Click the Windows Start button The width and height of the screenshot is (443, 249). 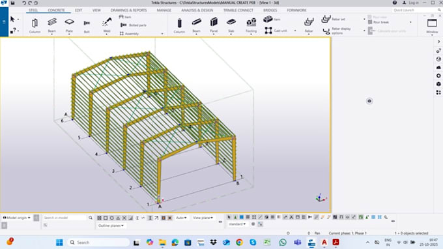pyautogui.click(x=59, y=242)
